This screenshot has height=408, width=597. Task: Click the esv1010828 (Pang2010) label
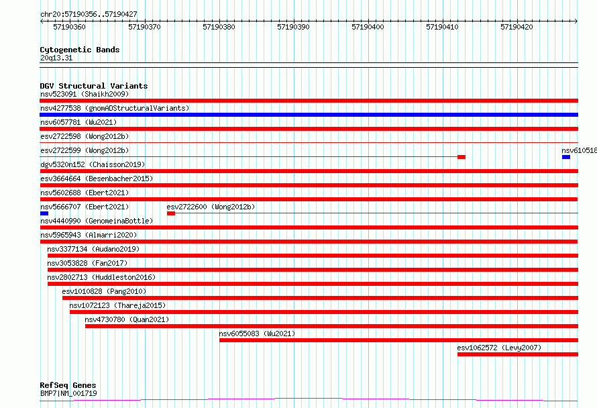(x=104, y=291)
